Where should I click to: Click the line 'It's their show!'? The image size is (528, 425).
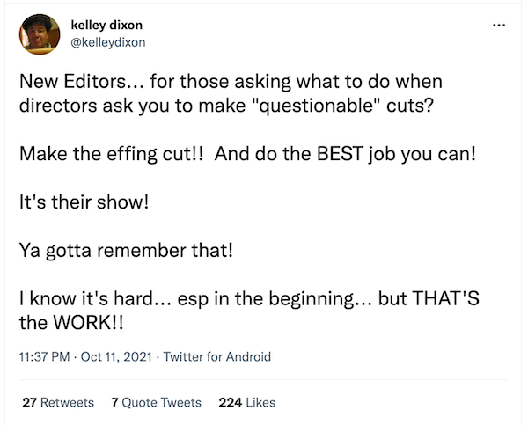coord(84,202)
